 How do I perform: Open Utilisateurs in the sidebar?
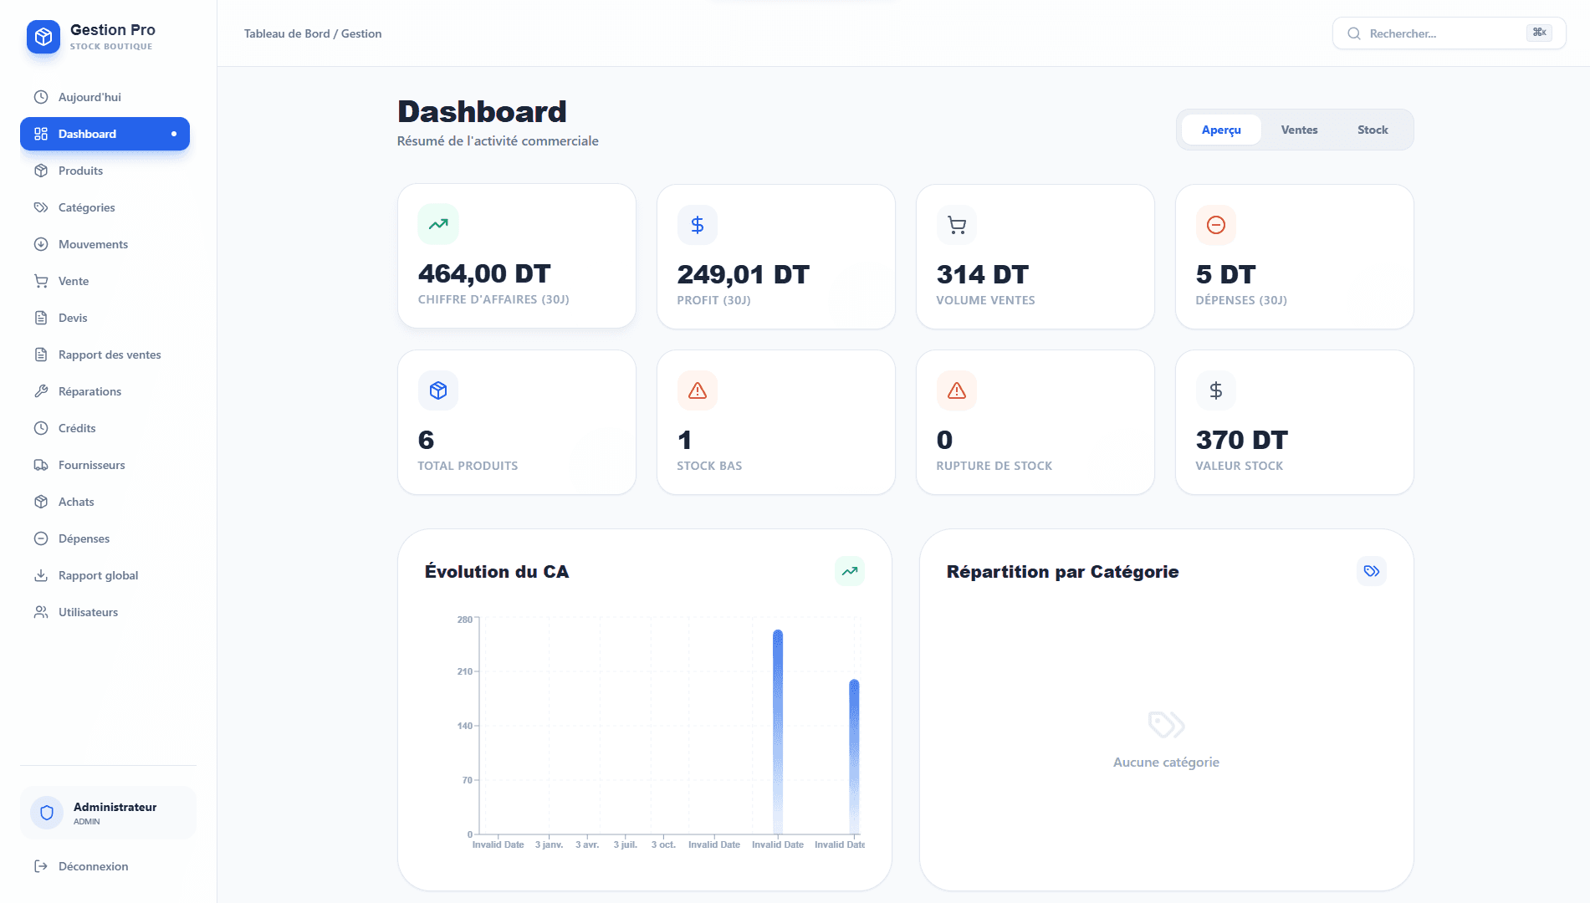point(105,612)
